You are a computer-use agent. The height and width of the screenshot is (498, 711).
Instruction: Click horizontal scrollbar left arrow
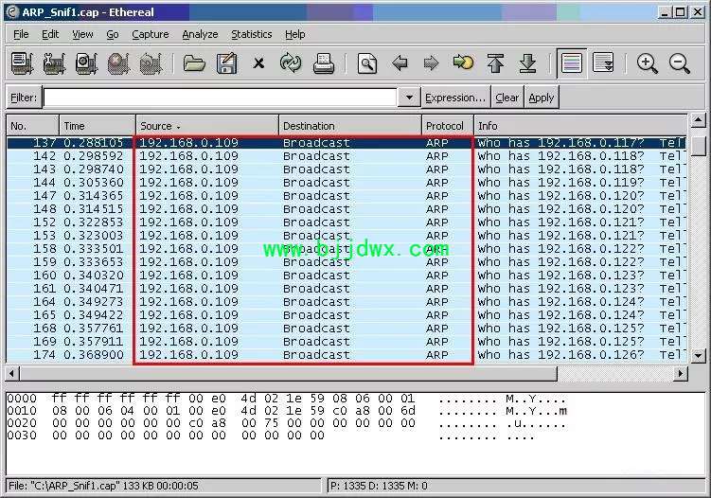point(12,374)
